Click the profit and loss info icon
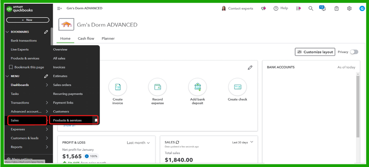 click(87, 156)
